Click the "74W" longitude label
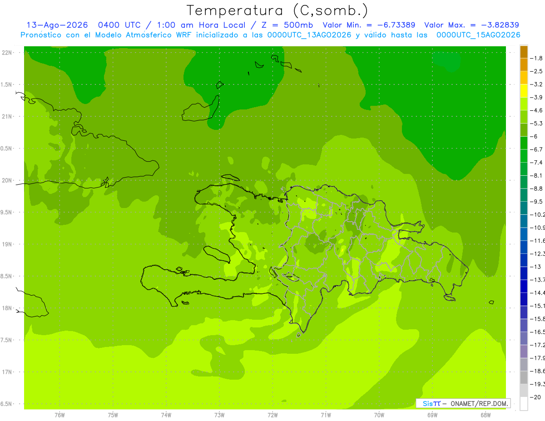The image size is (545, 421). [166, 415]
